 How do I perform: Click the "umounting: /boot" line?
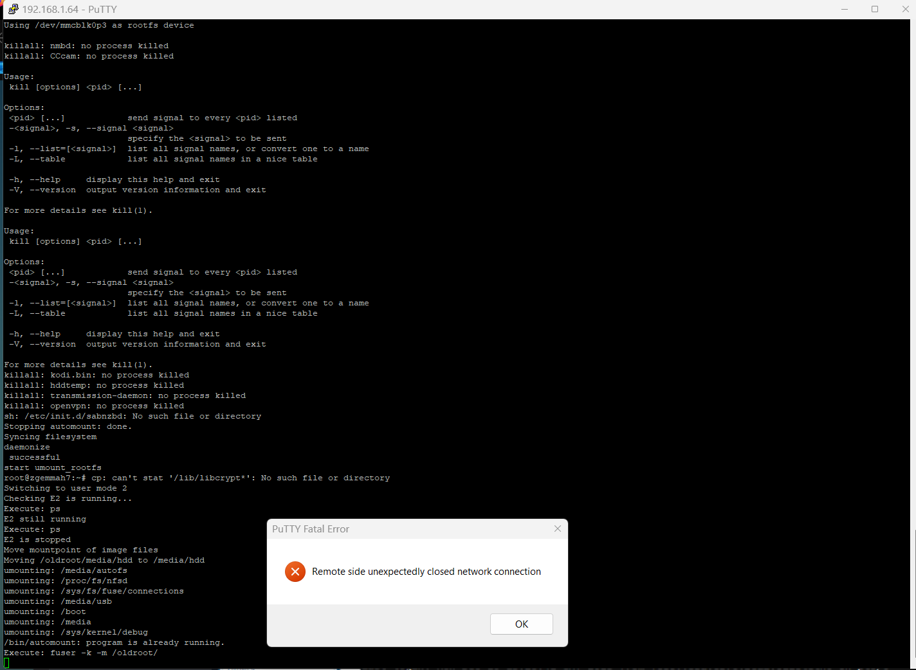45,611
